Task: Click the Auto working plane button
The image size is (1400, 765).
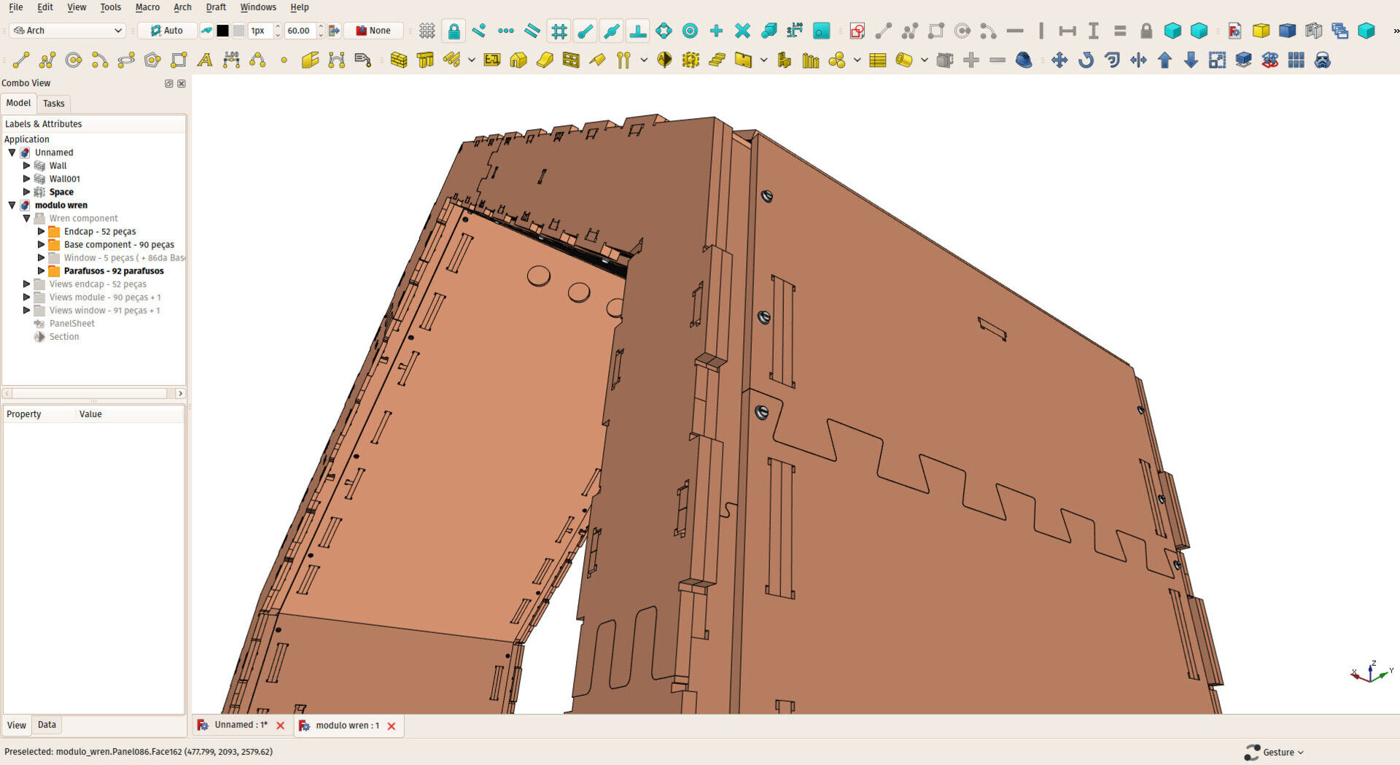Action: click(x=167, y=31)
